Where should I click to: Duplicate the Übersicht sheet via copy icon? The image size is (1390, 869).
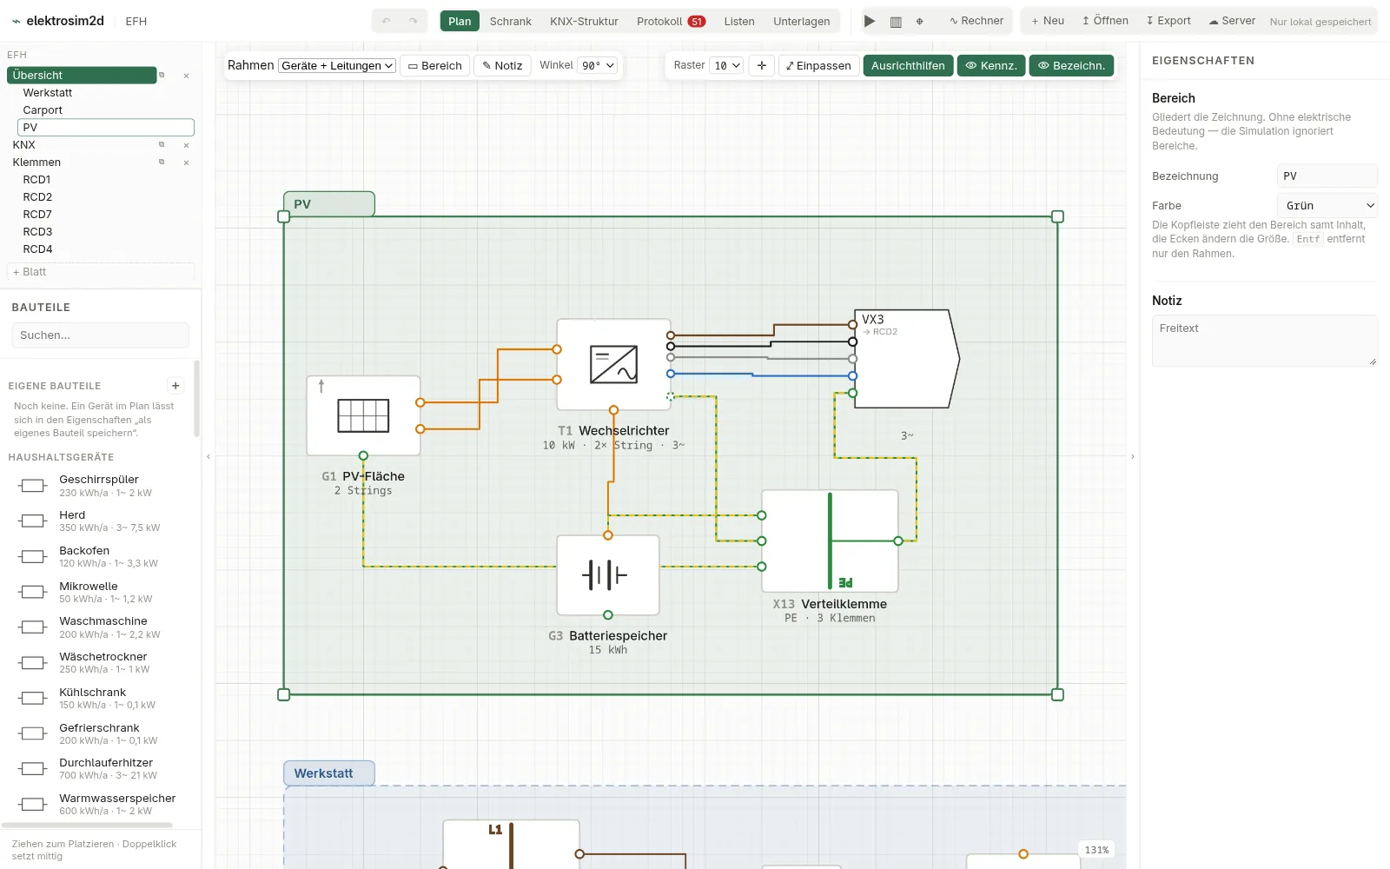click(x=162, y=76)
